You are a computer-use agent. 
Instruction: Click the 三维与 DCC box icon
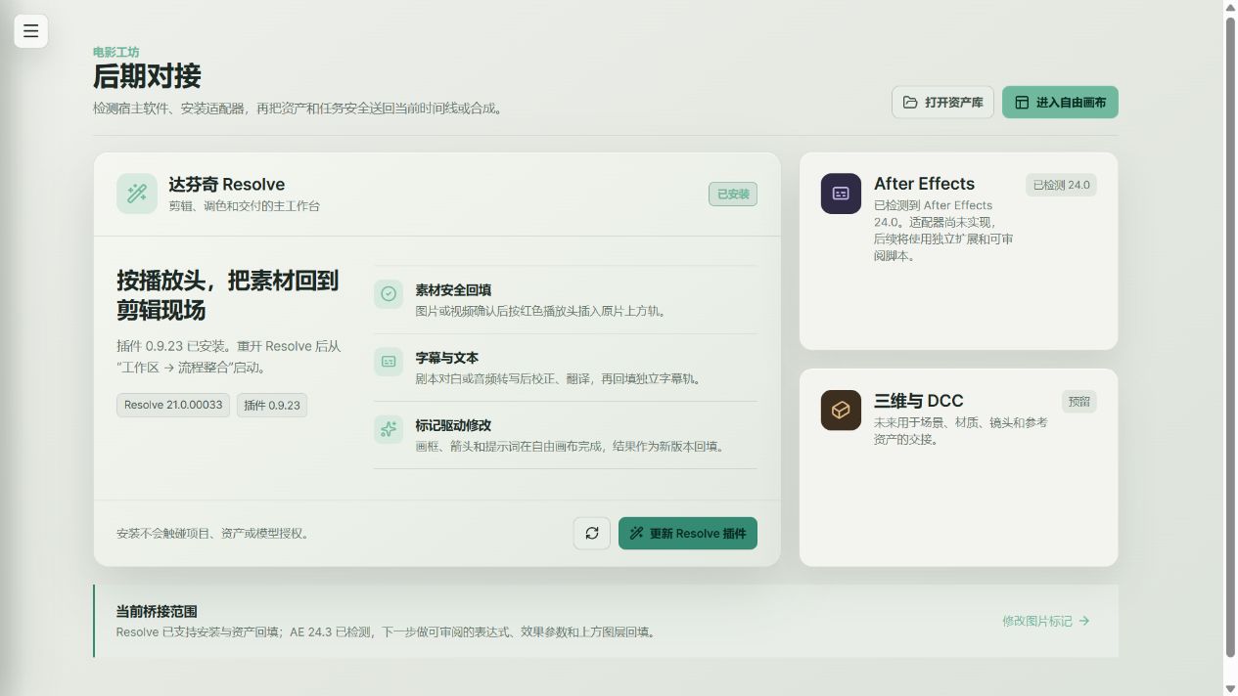[x=841, y=411]
